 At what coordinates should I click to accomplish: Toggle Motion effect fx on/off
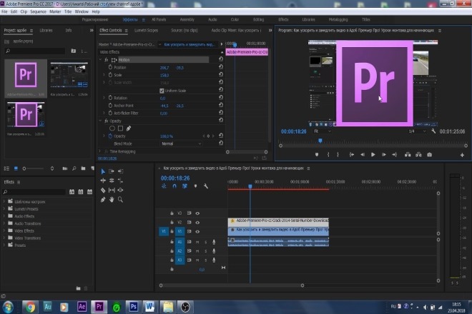(107, 60)
